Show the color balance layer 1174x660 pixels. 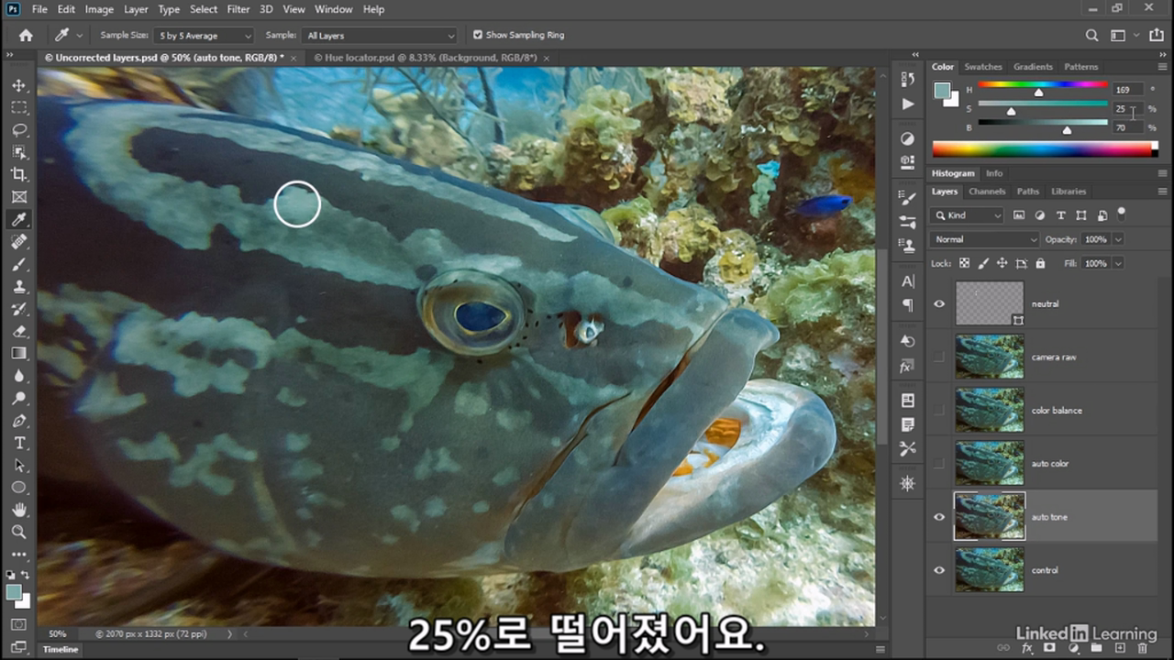click(938, 410)
